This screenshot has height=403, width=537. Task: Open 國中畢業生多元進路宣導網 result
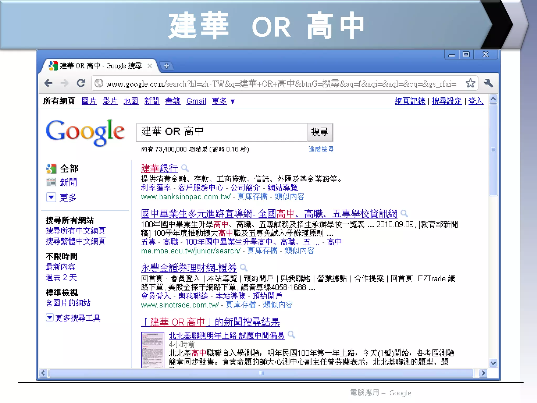tap(269, 214)
